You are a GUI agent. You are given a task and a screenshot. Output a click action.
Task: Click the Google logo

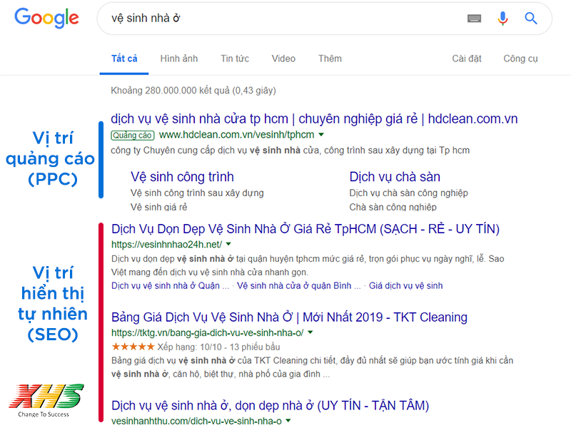click(x=46, y=17)
